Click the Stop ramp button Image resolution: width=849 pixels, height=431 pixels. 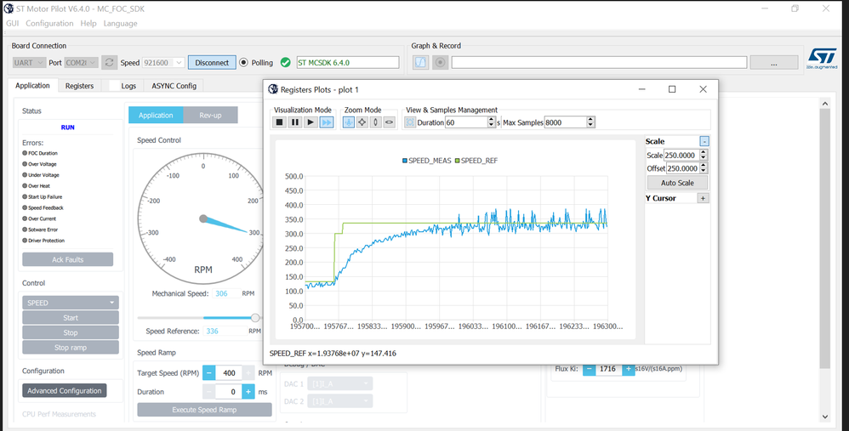pyautogui.click(x=71, y=347)
